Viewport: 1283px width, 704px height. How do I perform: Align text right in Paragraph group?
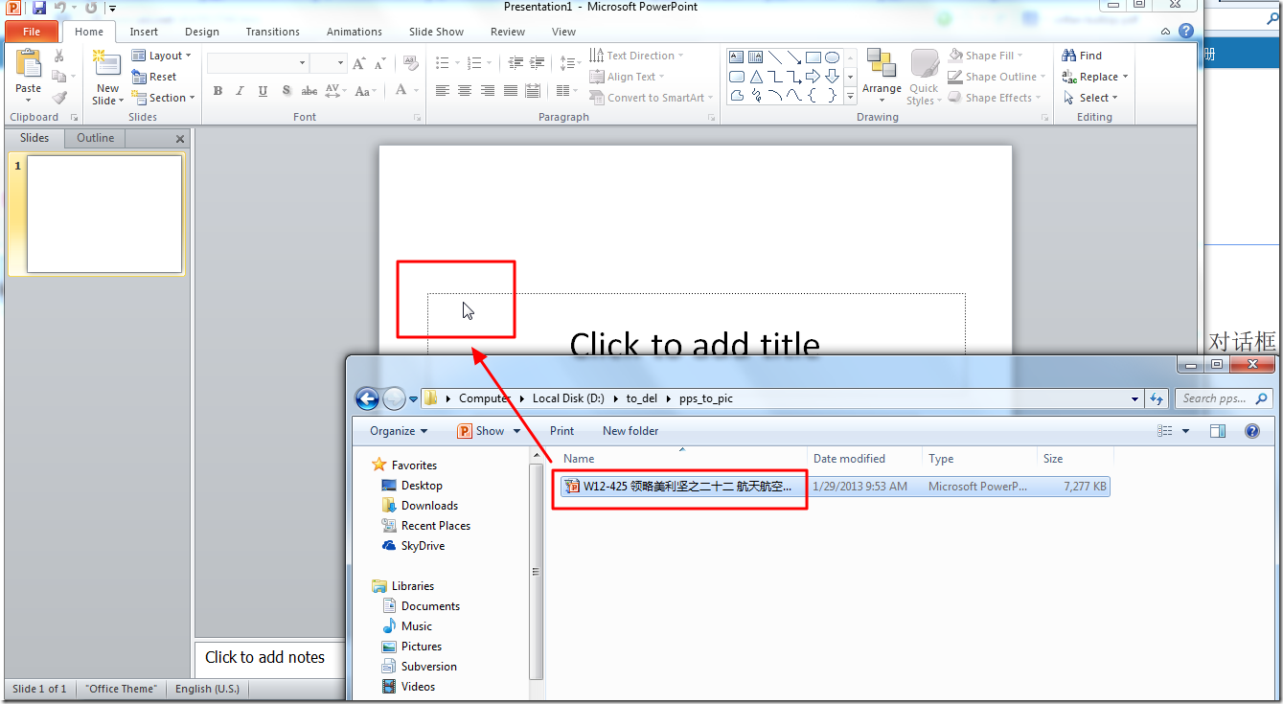click(488, 91)
